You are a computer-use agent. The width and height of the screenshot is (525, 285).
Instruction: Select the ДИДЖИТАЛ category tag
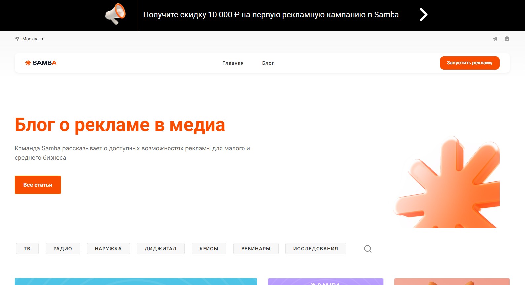click(161, 249)
